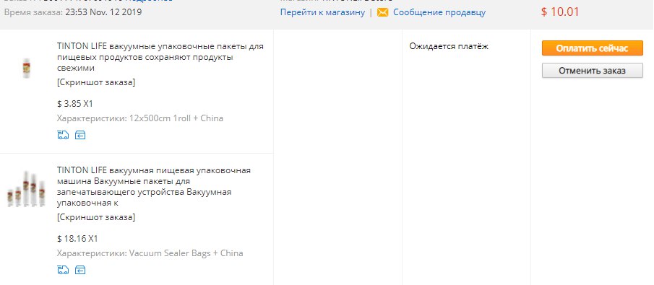Open Сообщение продавцу link
Viewport: 654px width, 285px height.
439,12
